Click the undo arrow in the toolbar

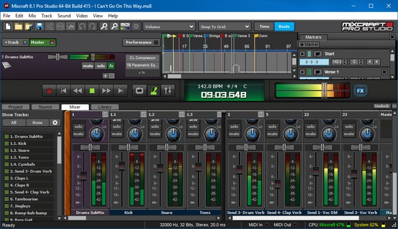[x=81, y=26]
